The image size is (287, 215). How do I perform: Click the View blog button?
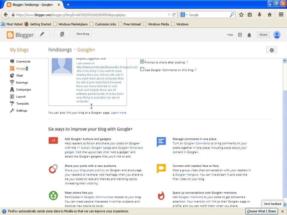83,34
